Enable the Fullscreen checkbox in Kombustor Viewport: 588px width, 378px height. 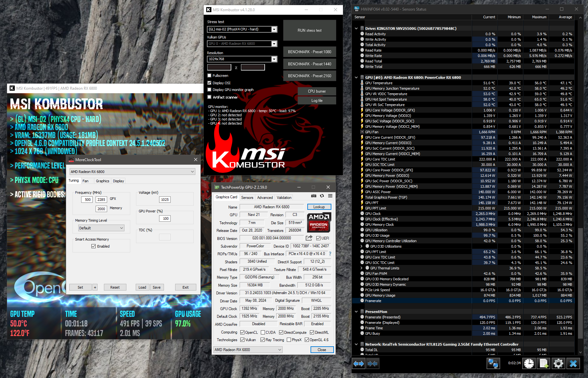pos(209,76)
